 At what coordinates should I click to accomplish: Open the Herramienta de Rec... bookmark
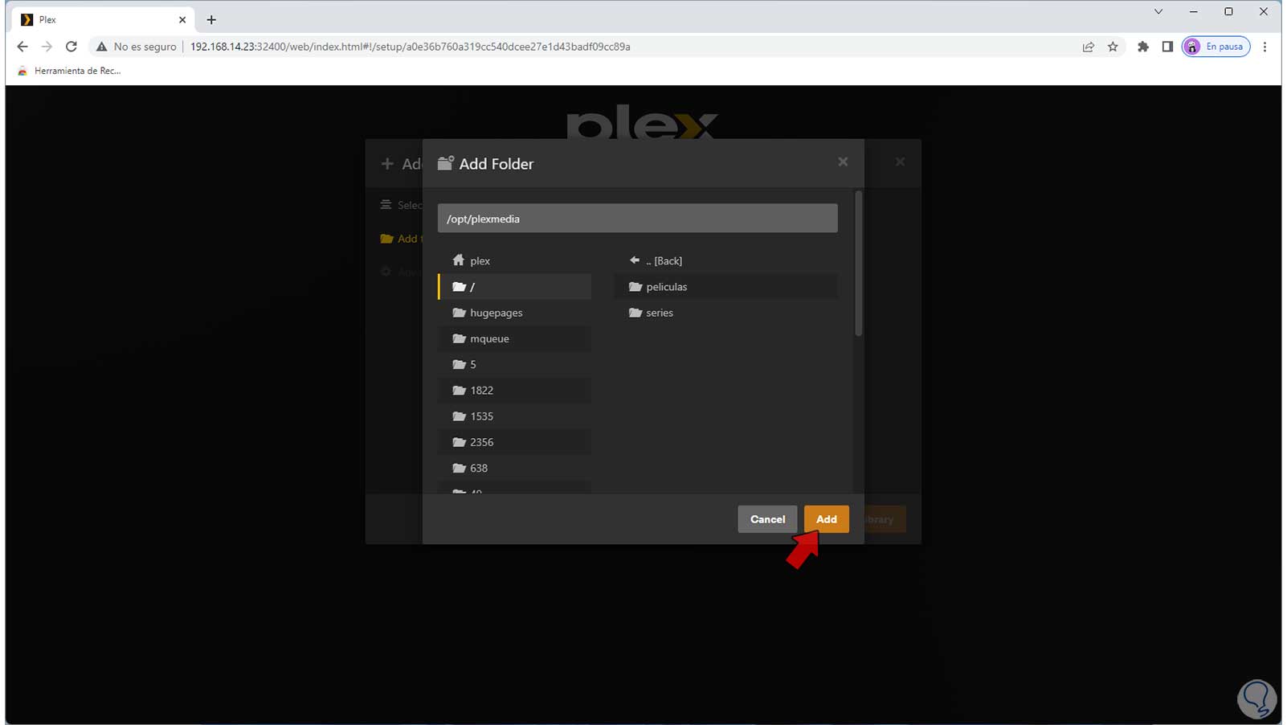(x=69, y=71)
